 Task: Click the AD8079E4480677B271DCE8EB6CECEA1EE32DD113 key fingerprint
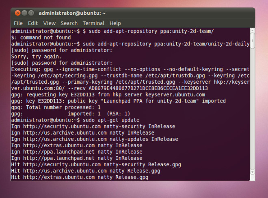pos(148,88)
